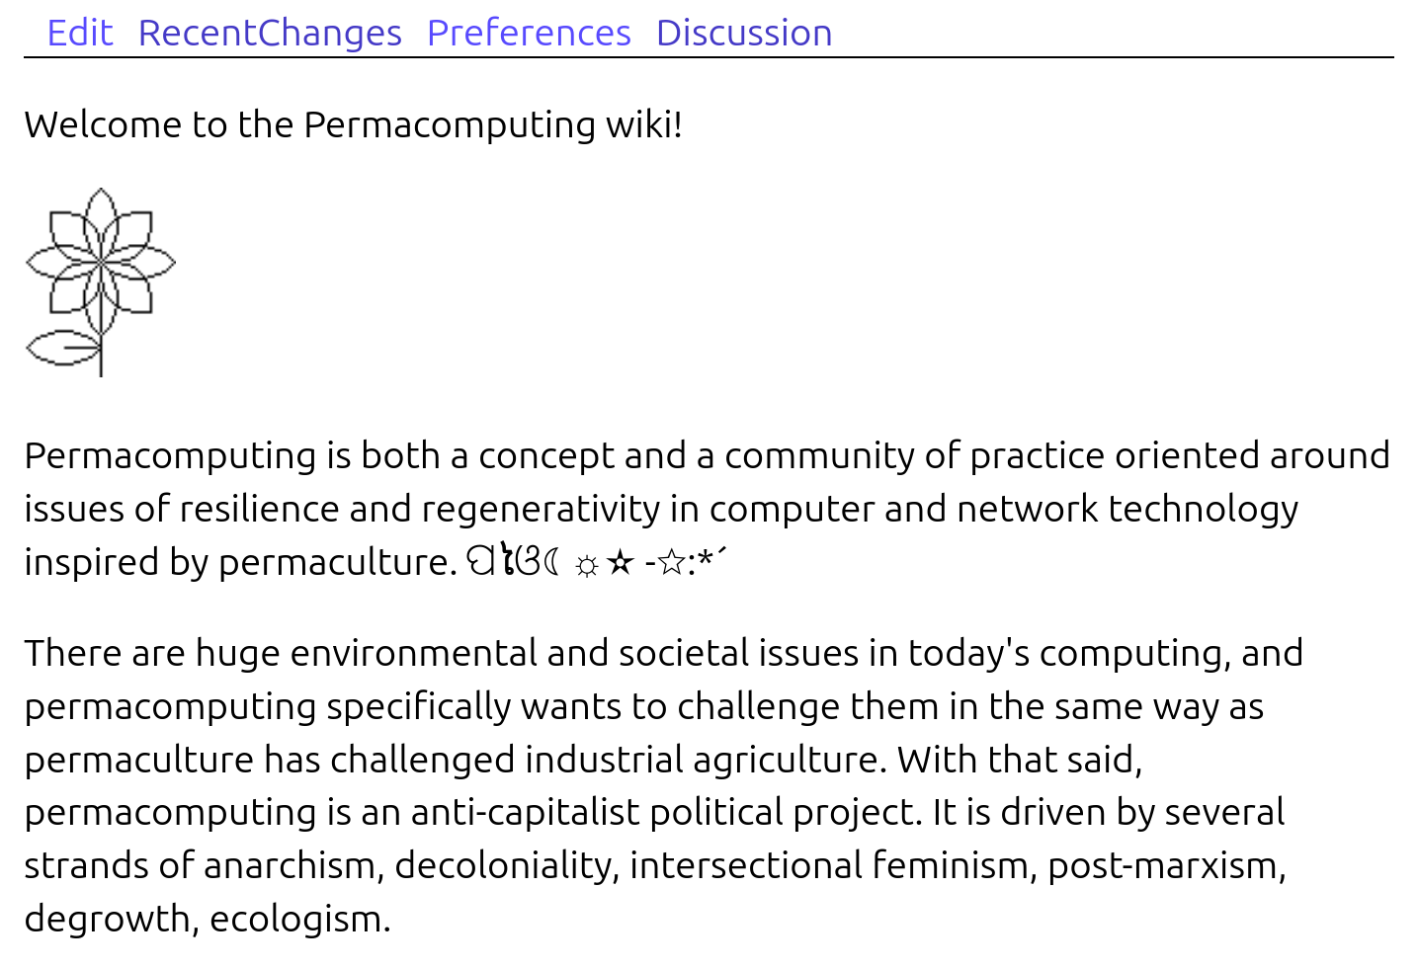Click the outlined white star symbol
This screenshot has height=969, width=1418.
pyautogui.click(x=672, y=563)
